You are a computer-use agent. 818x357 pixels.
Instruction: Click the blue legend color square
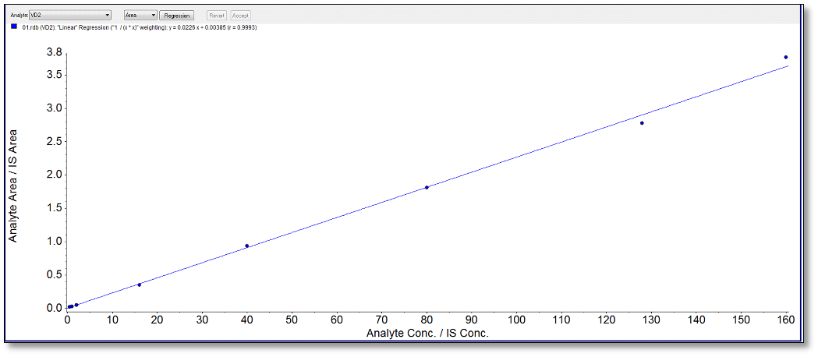coord(14,27)
